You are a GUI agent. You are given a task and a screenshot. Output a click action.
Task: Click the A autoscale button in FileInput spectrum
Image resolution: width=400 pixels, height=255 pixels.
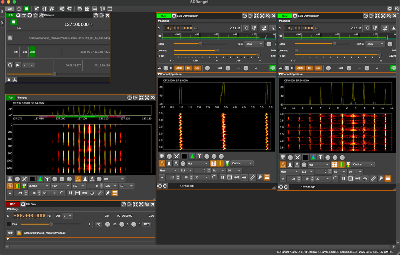pos(10,193)
